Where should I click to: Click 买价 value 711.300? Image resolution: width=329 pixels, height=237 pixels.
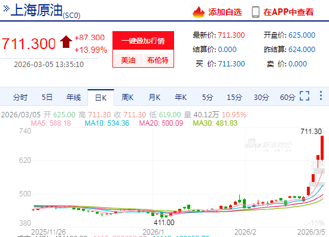click(231, 64)
